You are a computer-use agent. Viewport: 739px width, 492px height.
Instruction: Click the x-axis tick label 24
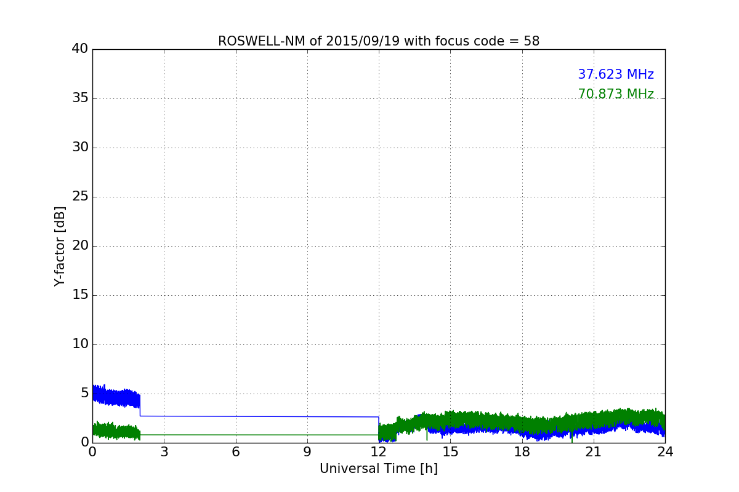click(x=665, y=452)
